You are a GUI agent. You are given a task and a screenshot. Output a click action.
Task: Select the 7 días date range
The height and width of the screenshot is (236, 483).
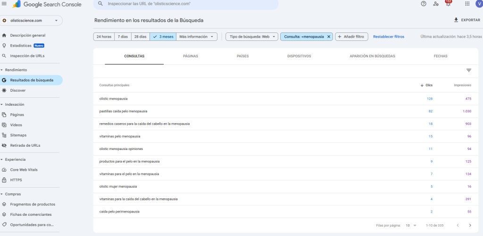(x=122, y=37)
